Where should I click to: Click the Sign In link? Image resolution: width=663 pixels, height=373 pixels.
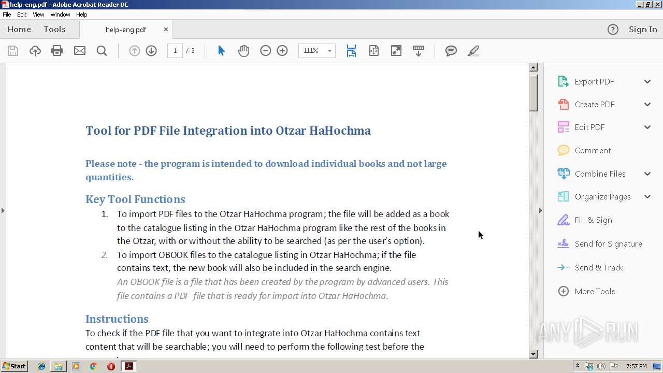pos(643,30)
